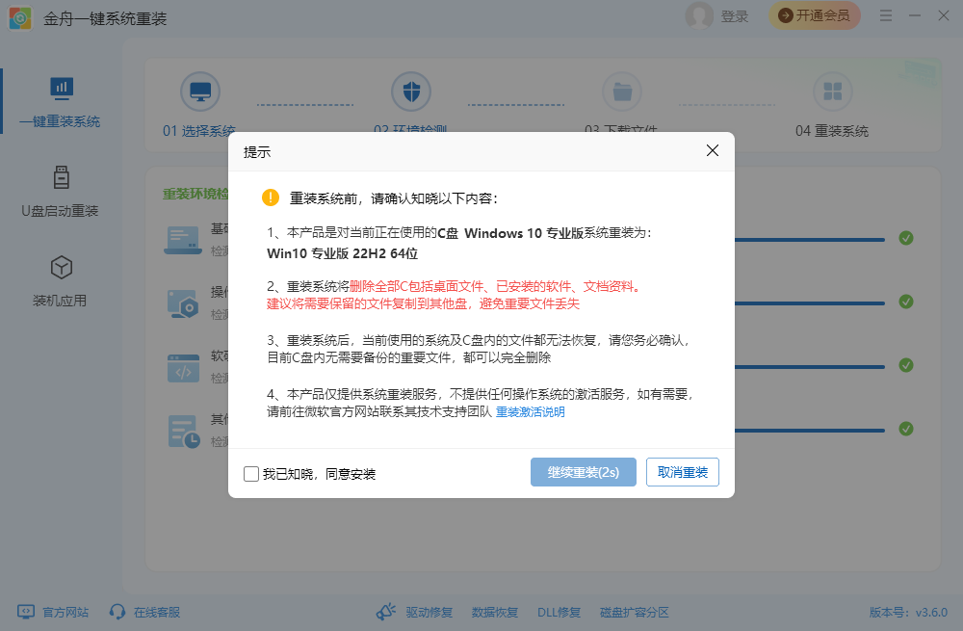
Task: Click the Win10 专业版 22H2 64位 text
Action: 342,253
